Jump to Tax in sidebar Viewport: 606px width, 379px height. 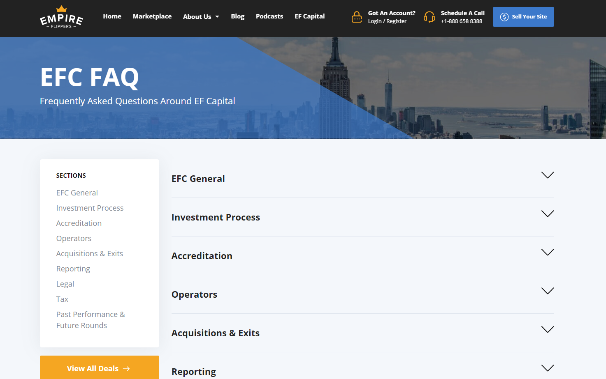coord(62,299)
